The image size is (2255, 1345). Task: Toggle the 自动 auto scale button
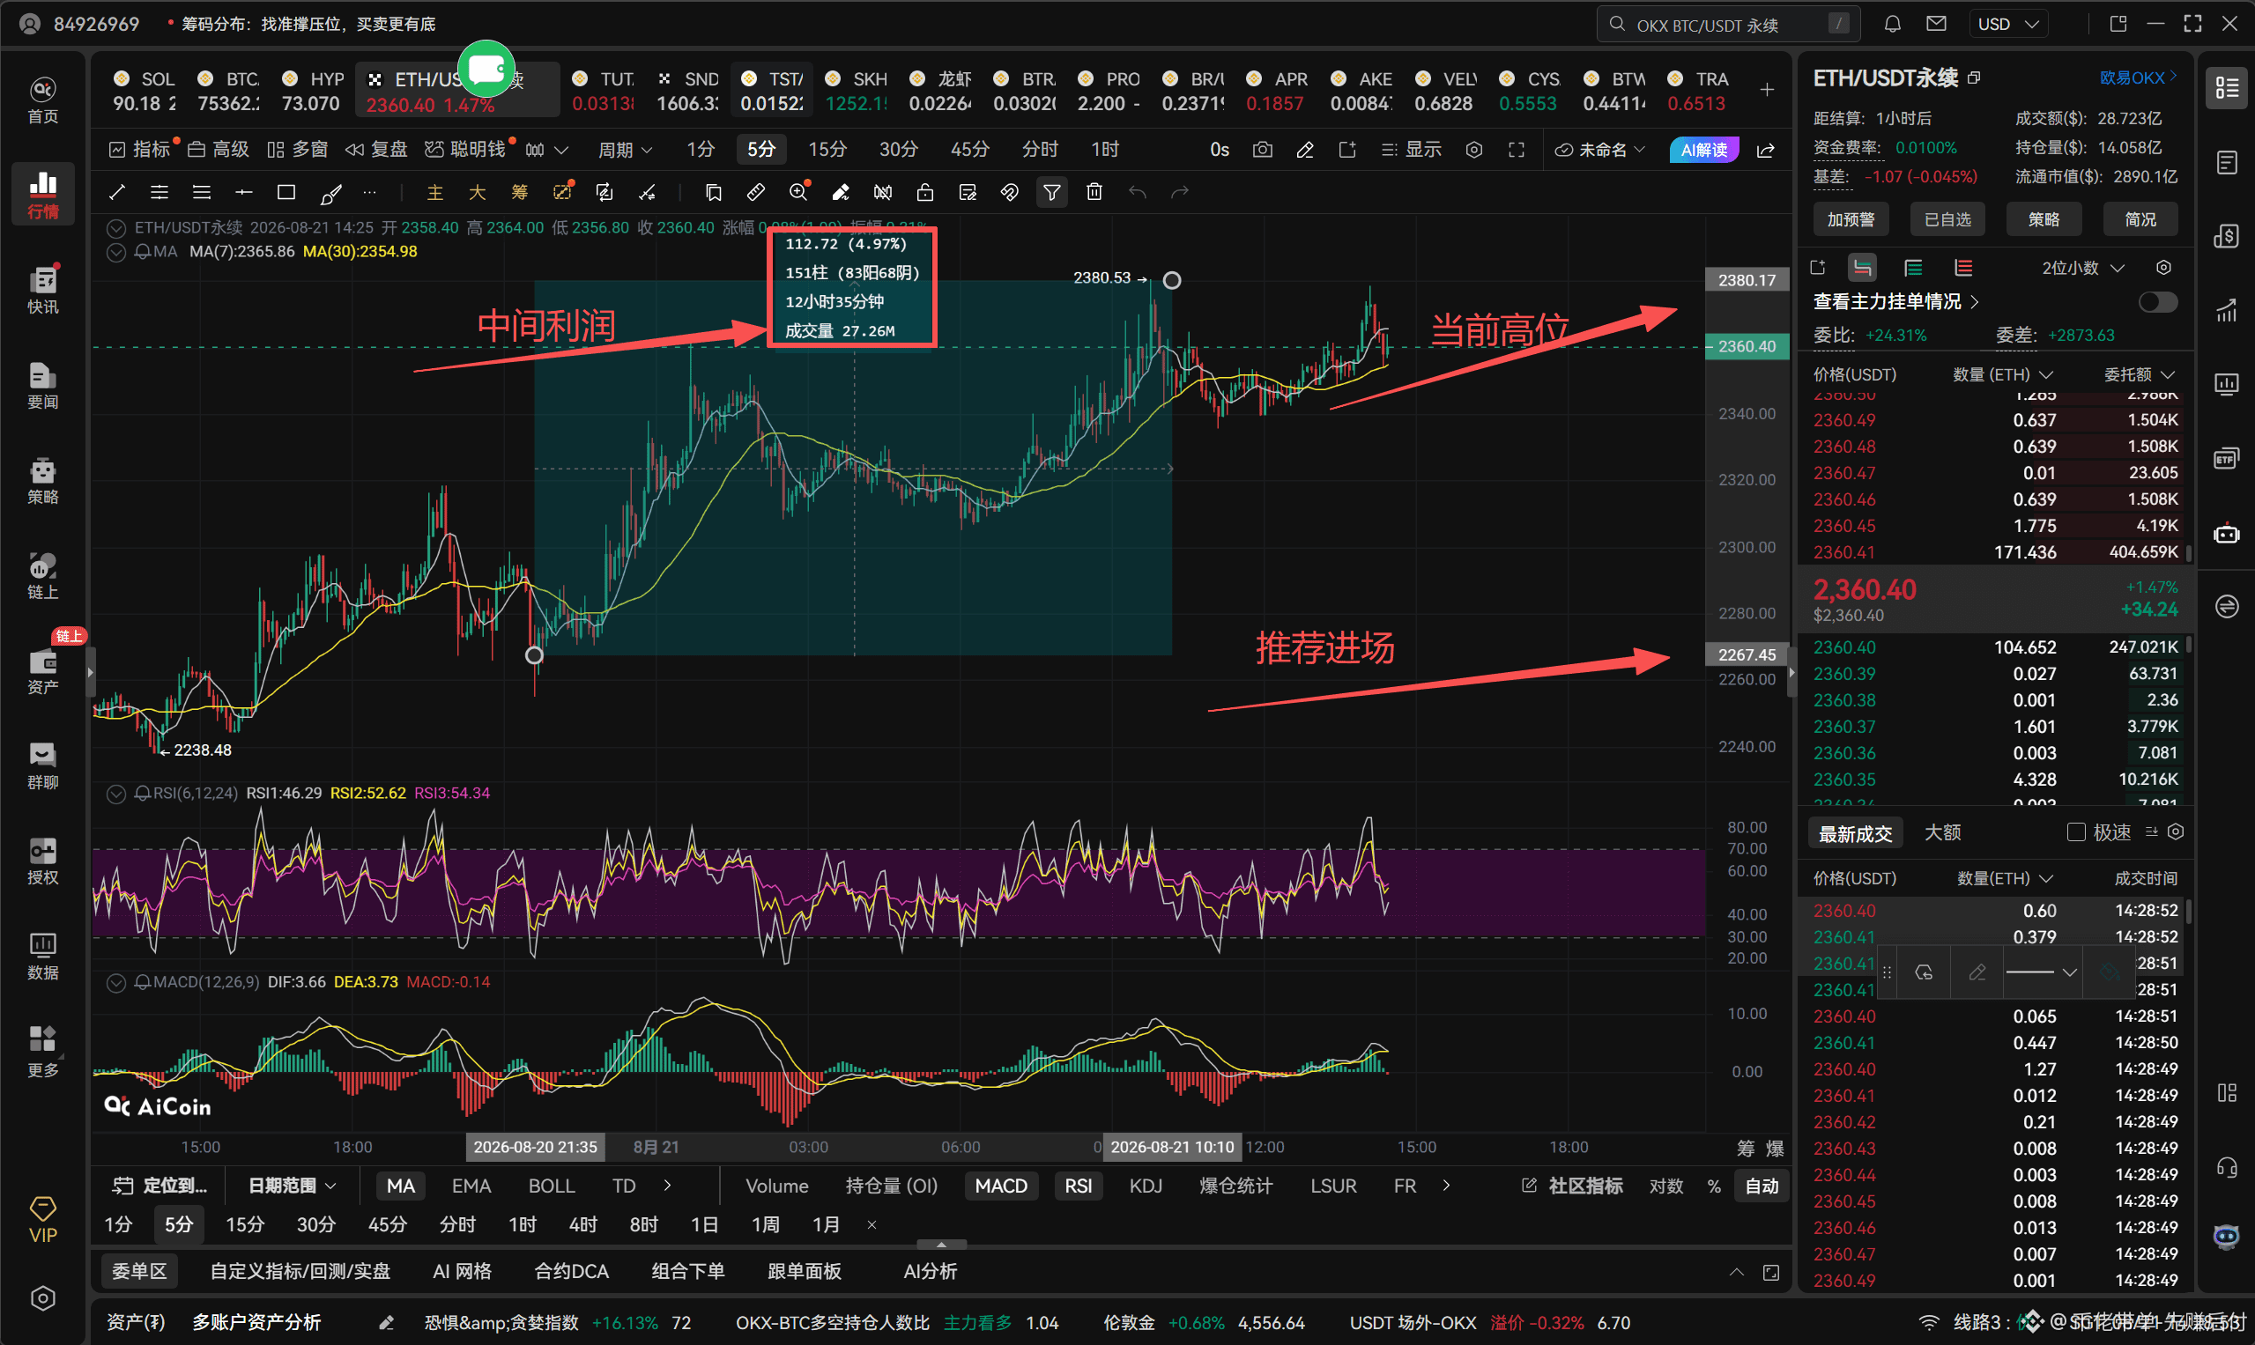[1762, 1186]
